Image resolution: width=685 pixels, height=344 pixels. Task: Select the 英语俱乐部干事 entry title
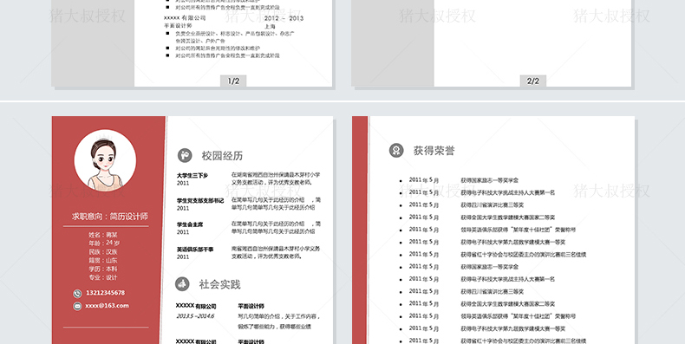tap(195, 250)
